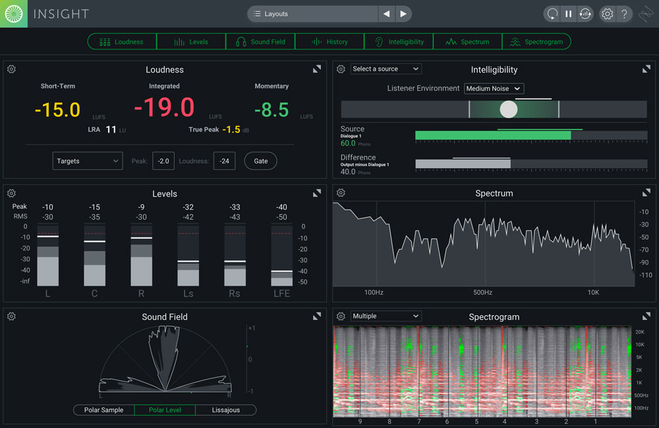
Task: Toggle the Sound Field module tab
Action: tap(260, 42)
